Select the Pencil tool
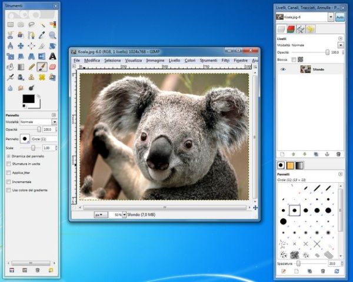Image resolution: width=353 pixels, height=282 pixels. [31, 66]
